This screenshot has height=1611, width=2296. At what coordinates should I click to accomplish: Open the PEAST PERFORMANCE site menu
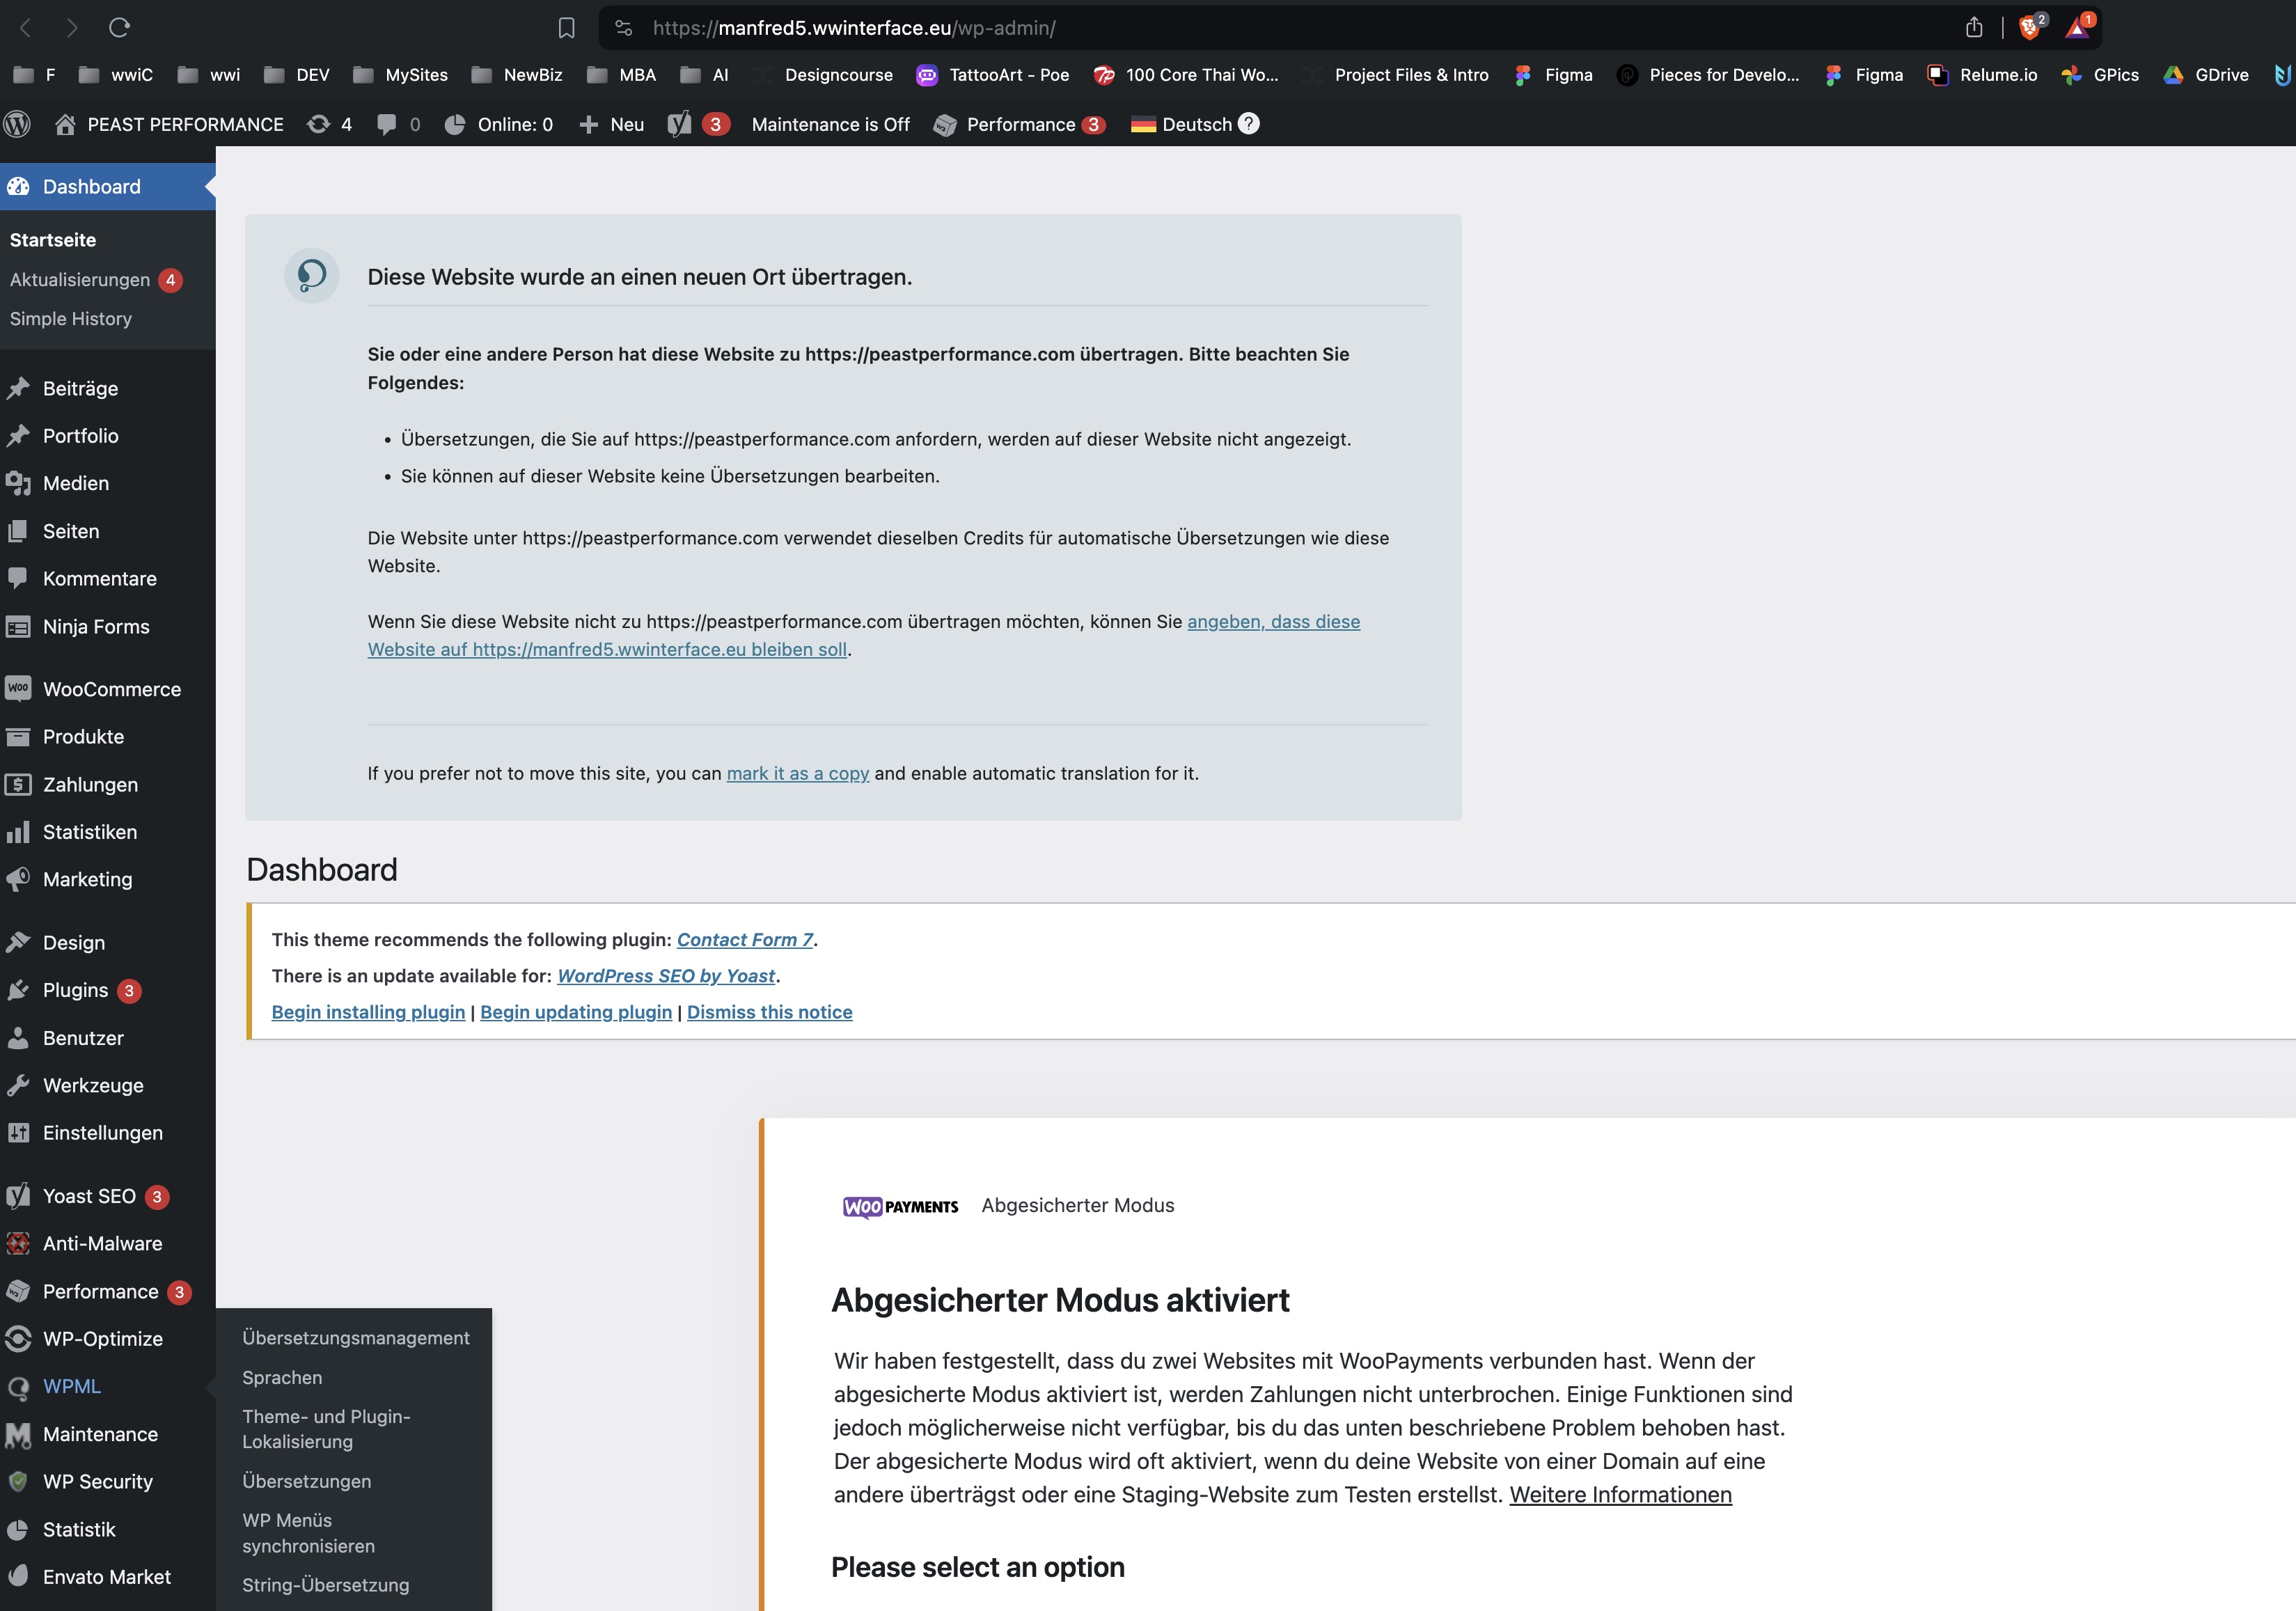(x=169, y=124)
